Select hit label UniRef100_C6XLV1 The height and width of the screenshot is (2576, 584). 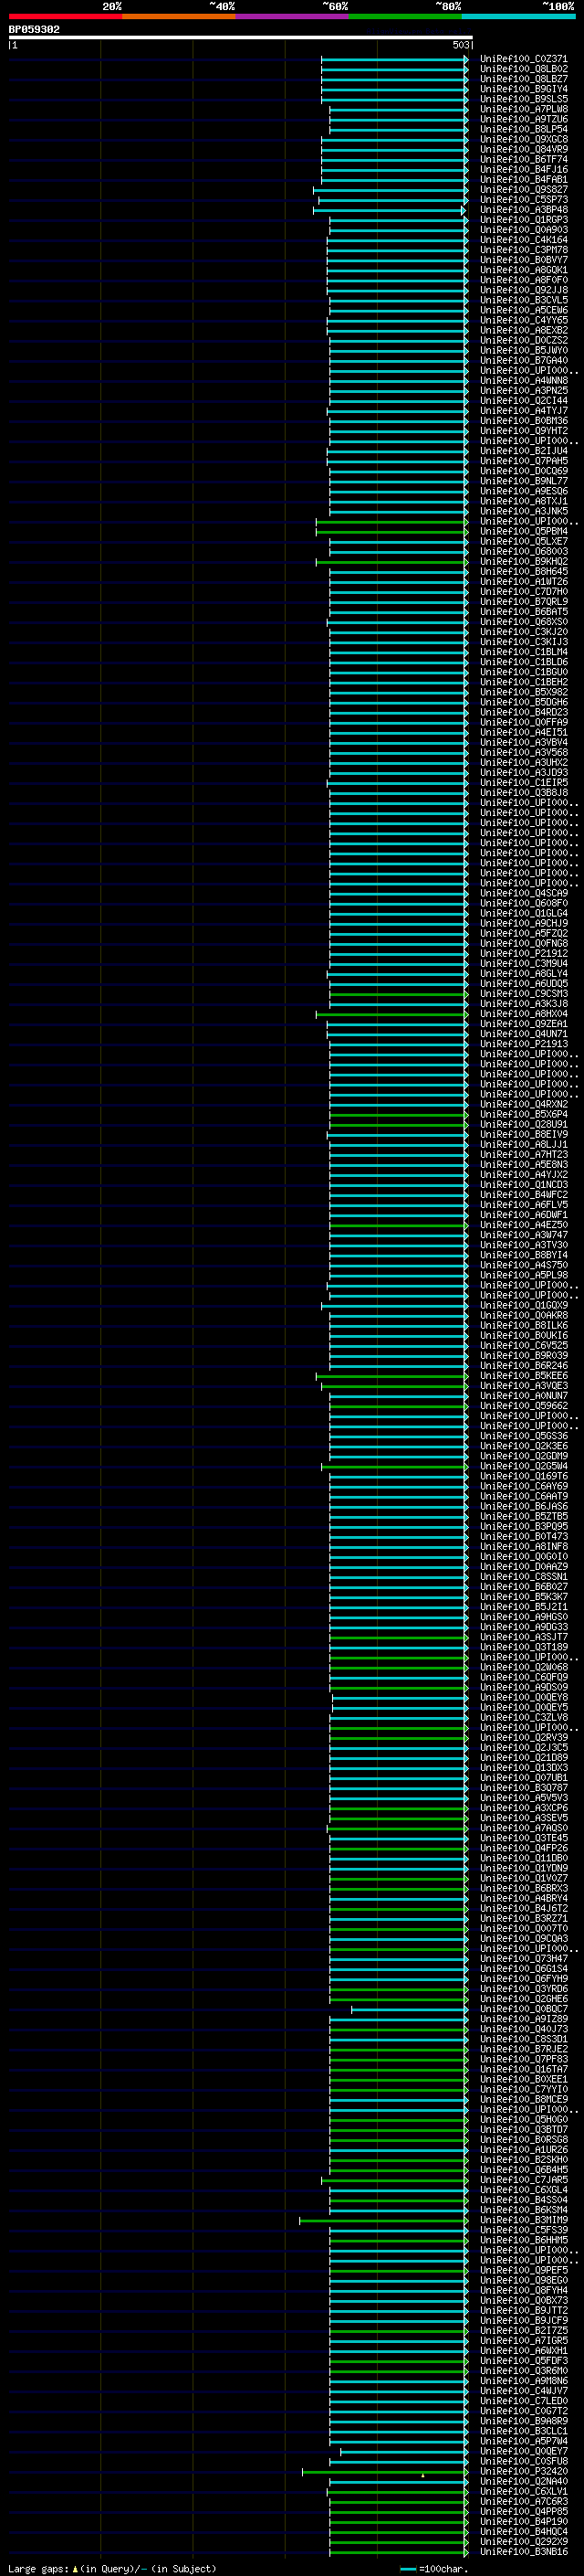coord(523,2491)
